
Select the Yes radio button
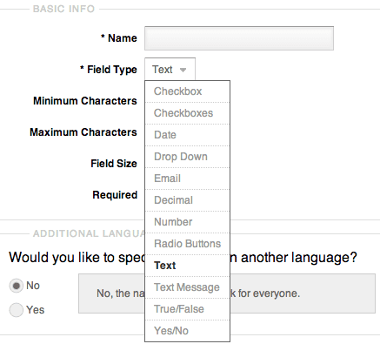(x=17, y=310)
